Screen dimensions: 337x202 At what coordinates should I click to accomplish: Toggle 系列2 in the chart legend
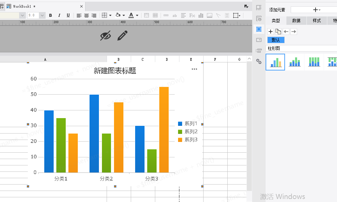pyautogui.click(x=188, y=132)
